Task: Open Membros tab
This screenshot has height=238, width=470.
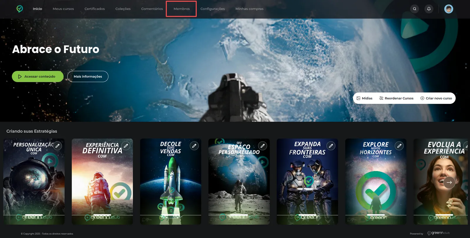Action: click(182, 9)
